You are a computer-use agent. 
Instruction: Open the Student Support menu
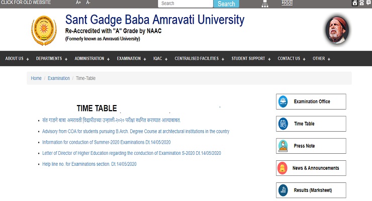point(248,59)
